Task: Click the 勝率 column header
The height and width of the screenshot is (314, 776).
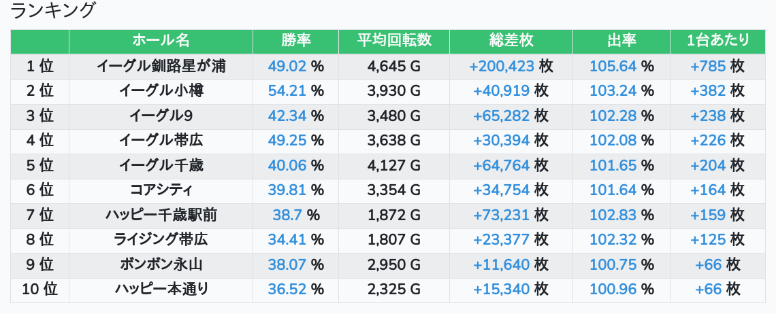Action: click(x=295, y=41)
